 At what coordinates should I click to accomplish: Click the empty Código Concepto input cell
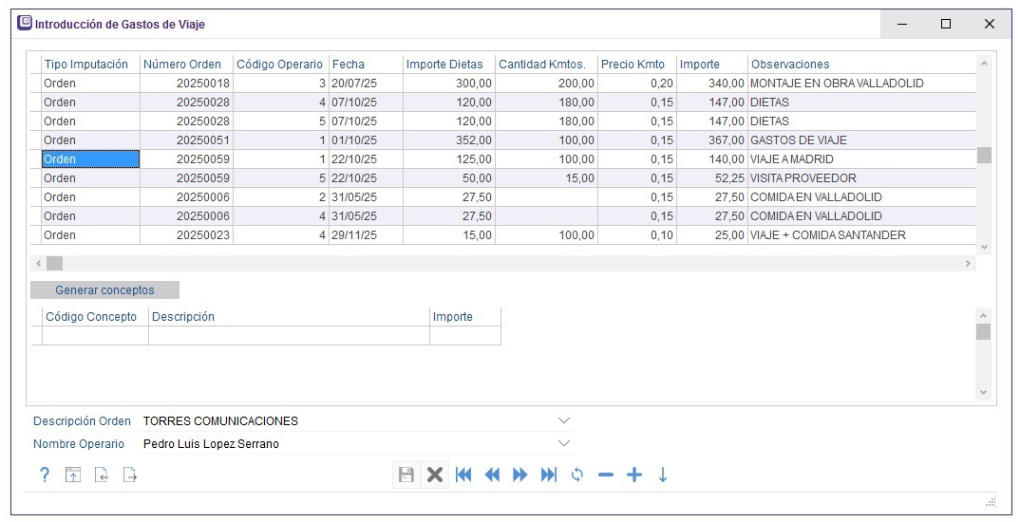(x=95, y=335)
